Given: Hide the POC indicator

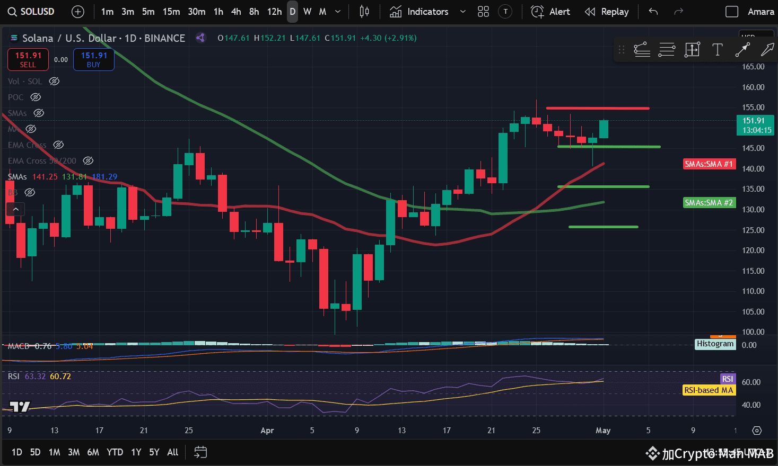Looking at the screenshot, I should click(35, 97).
